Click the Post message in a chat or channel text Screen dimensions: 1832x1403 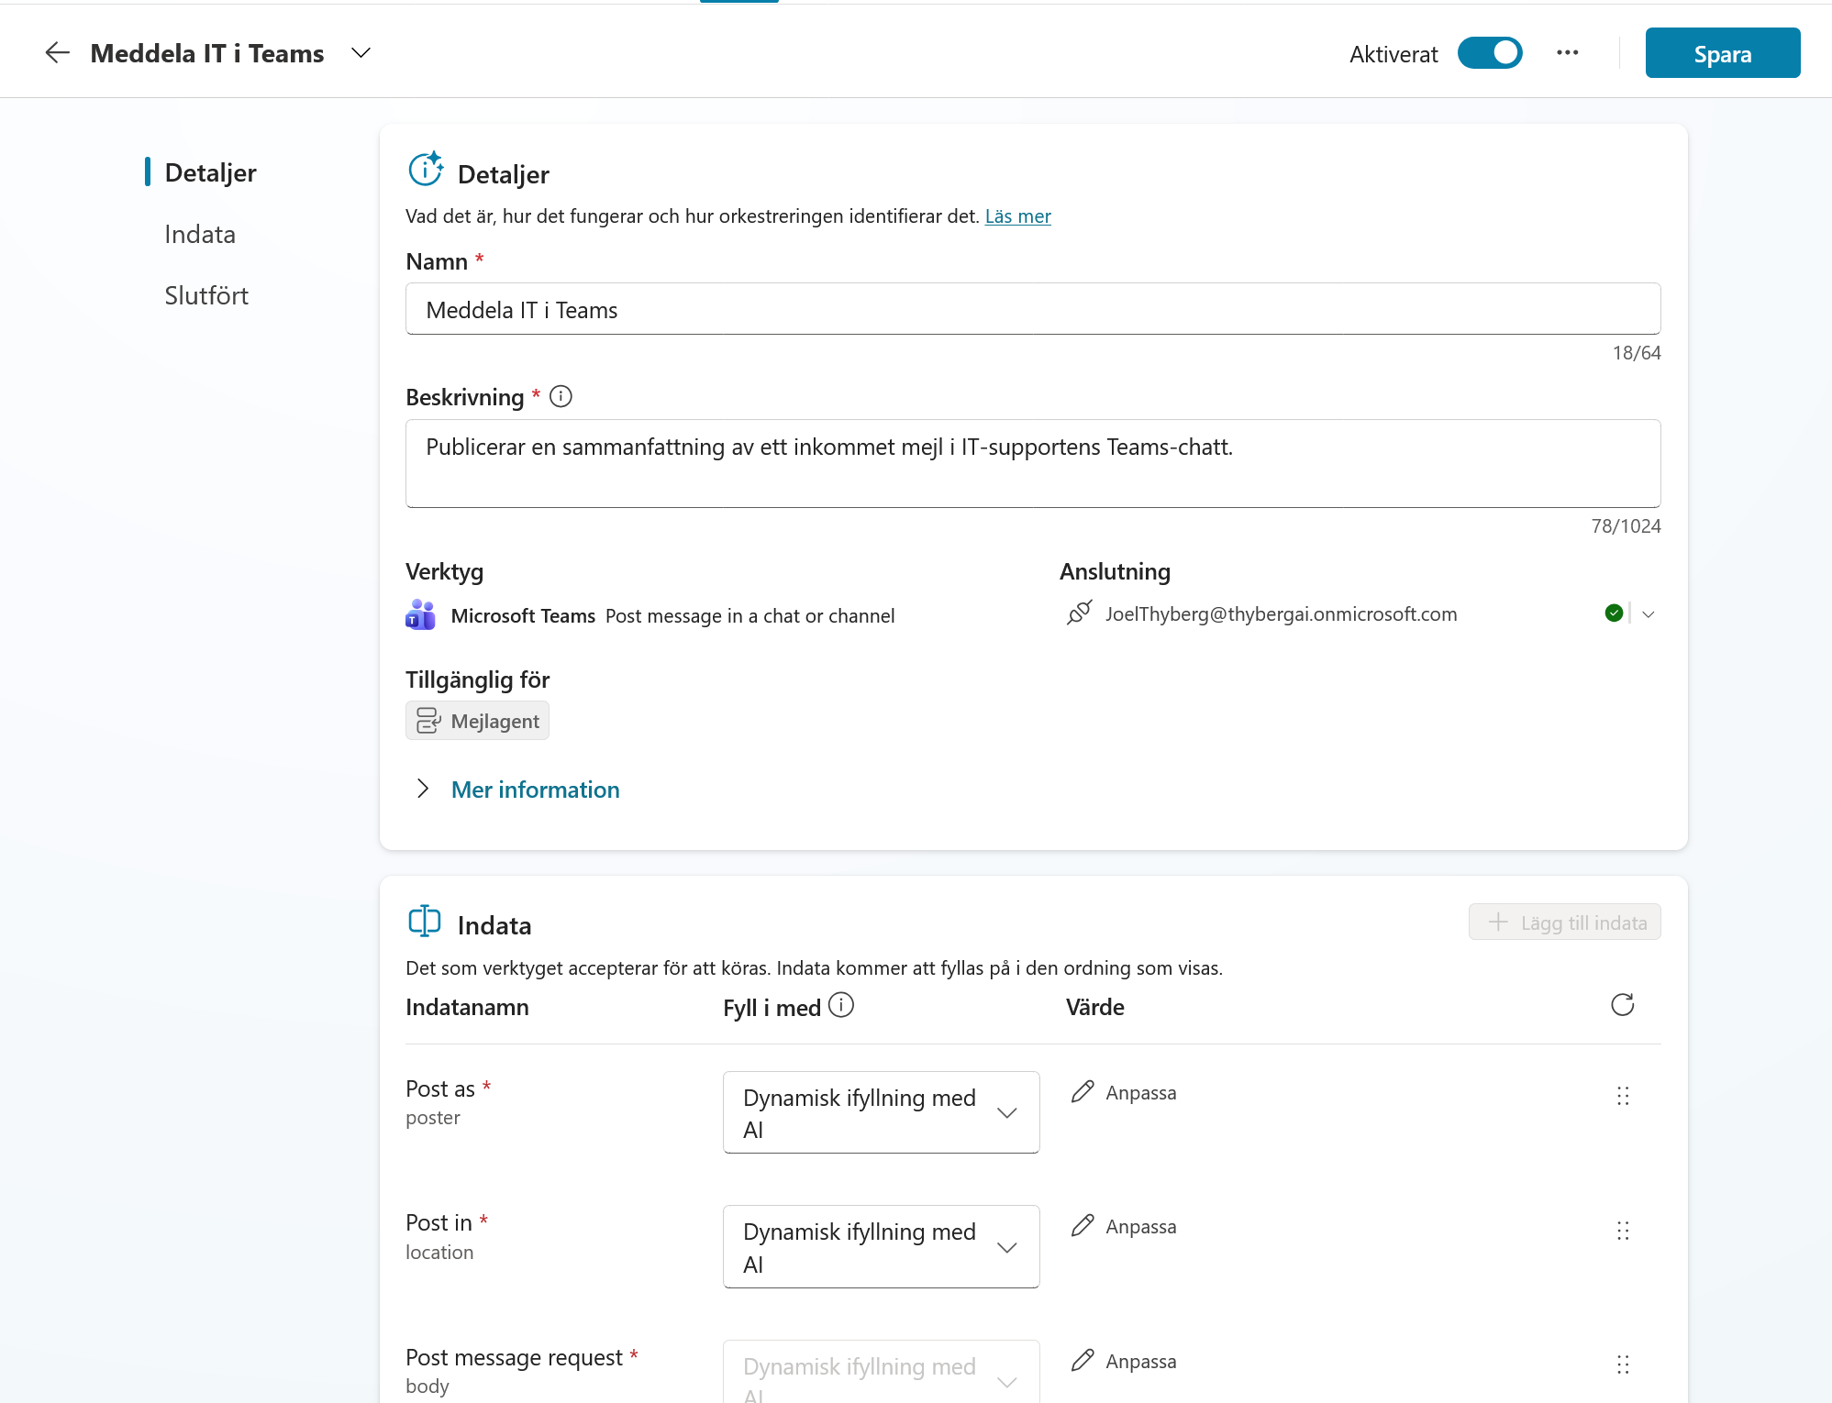(749, 616)
